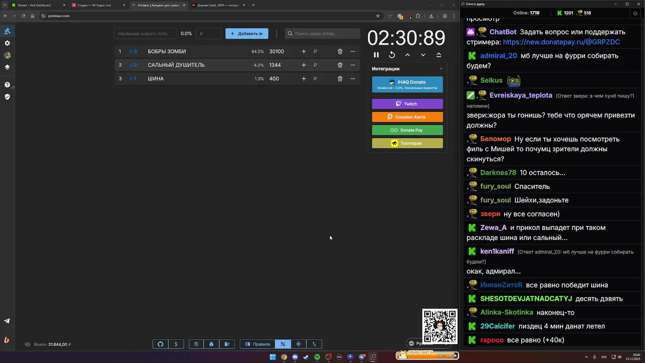This screenshot has width=645, height=363.
Task: Switch to Stream - Kick Dashboard tab
Action: 38,5
